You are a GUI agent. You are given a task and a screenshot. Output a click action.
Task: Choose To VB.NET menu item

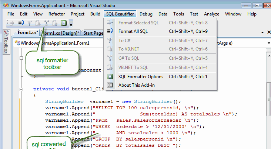pos(160,49)
